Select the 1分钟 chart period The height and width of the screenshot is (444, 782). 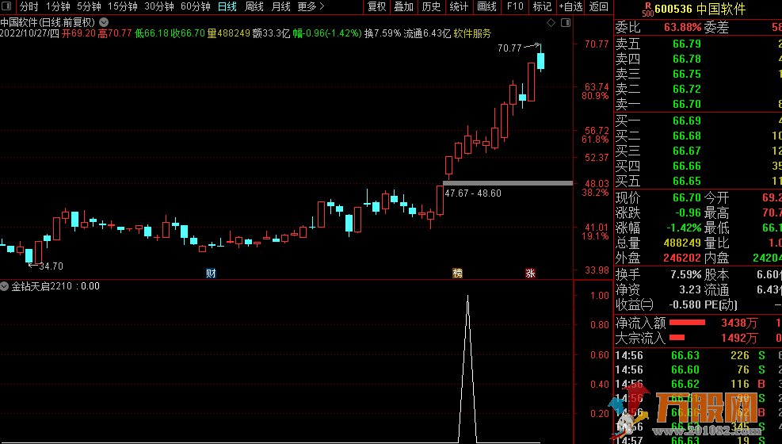[58, 6]
